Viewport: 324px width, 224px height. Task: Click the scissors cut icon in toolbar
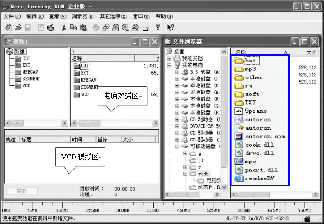(63, 27)
